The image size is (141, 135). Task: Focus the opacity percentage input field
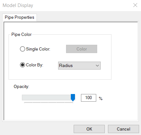pos(89,98)
